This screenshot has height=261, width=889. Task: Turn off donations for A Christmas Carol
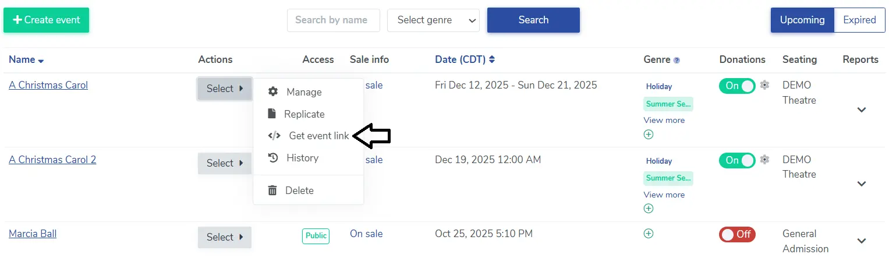point(737,86)
